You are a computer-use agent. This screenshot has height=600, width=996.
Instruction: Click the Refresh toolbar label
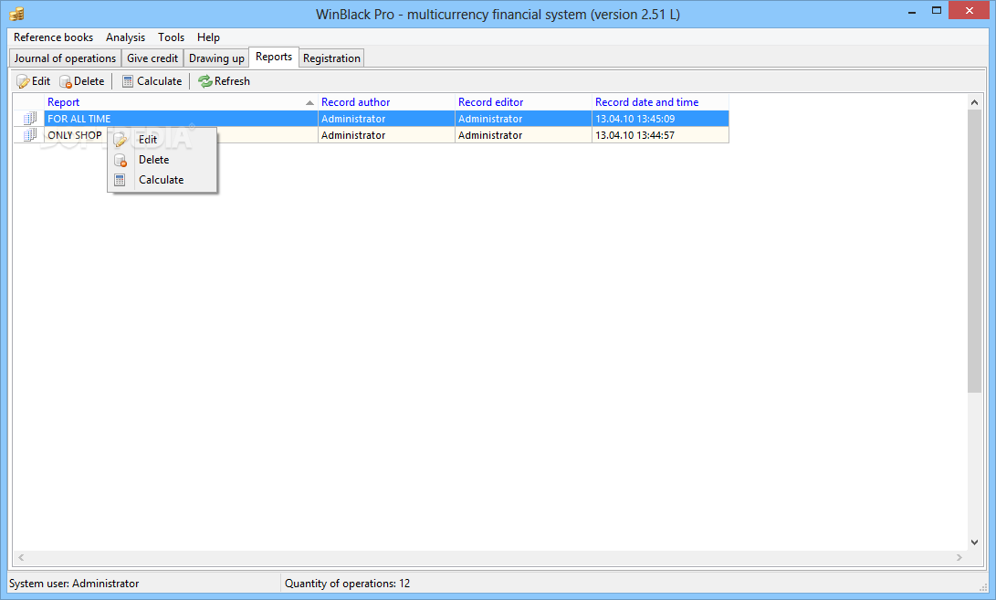(x=232, y=81)
